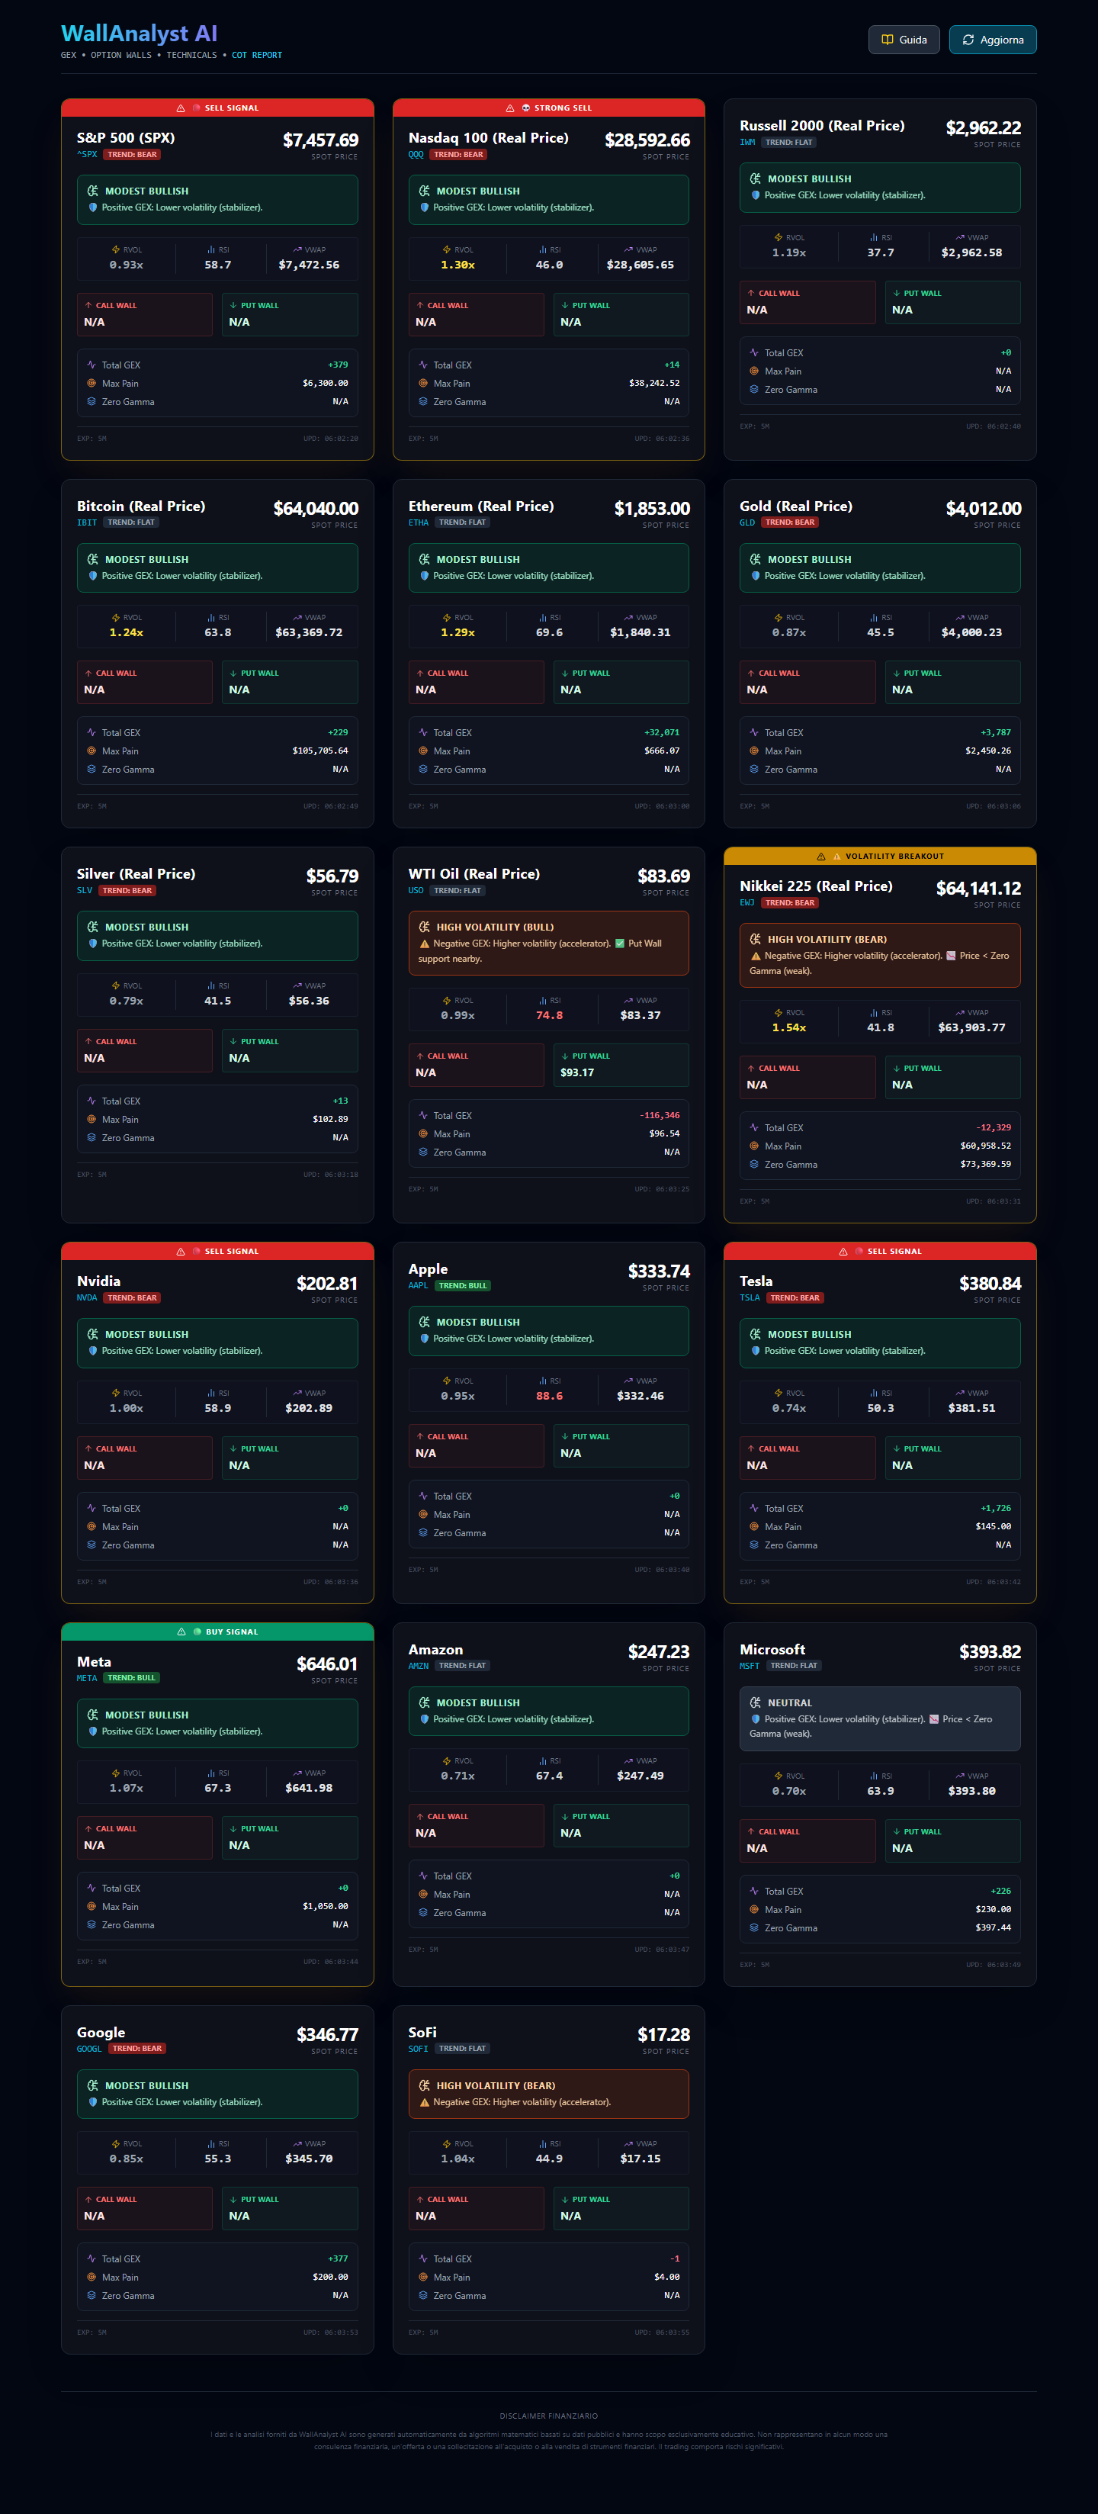Click the Zero Gamma layers icon in Apple card
This screenshot has width=1098, height=2514.
424,1532
